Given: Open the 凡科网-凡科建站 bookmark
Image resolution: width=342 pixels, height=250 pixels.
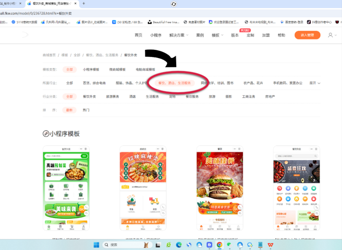Looking at the screenshot, I should click(56, 22).
